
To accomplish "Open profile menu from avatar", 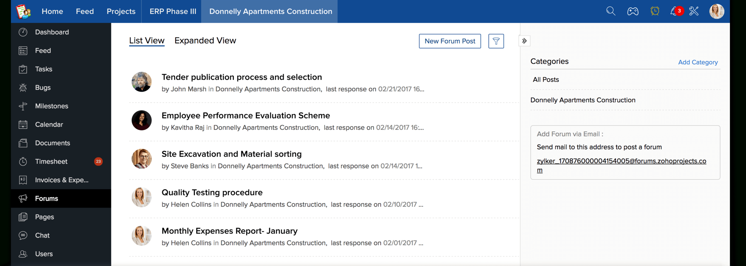I will pyautogui.click(x=717, y=11).
